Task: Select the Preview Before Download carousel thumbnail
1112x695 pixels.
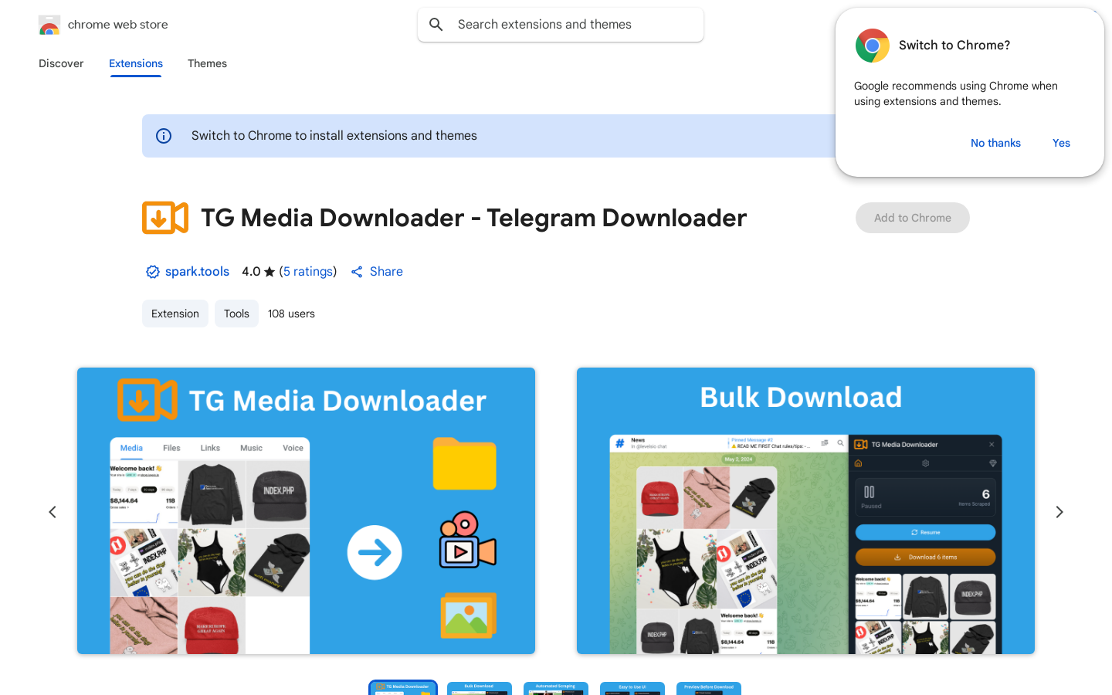Action: (x=709, y=688)
